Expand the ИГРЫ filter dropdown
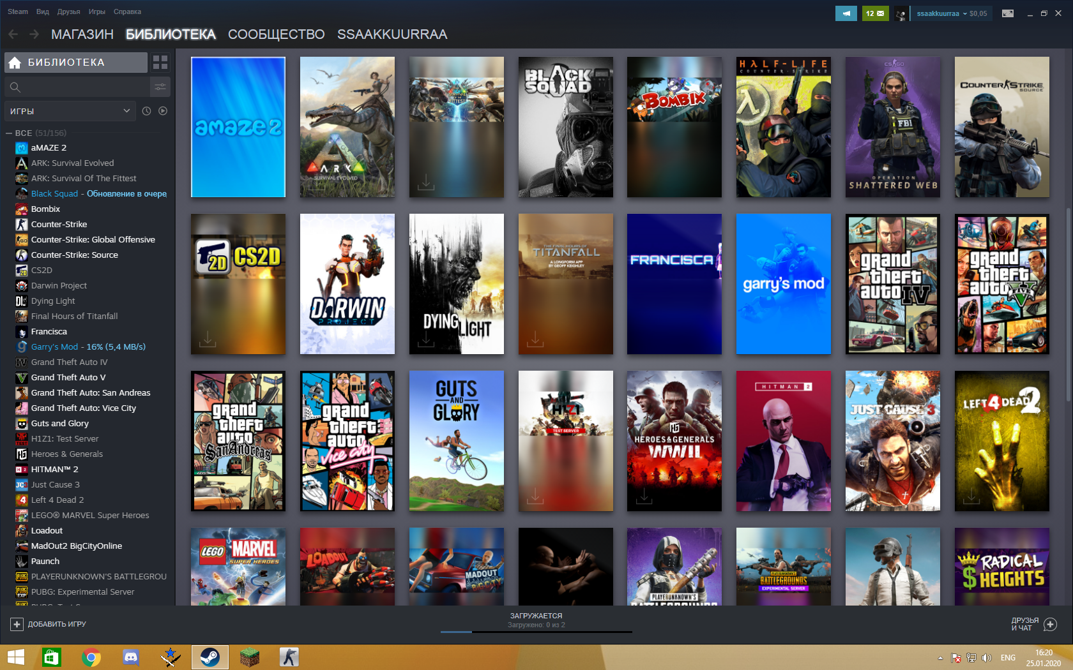This screenshot has height=670, width=1073. click(70, 111)
